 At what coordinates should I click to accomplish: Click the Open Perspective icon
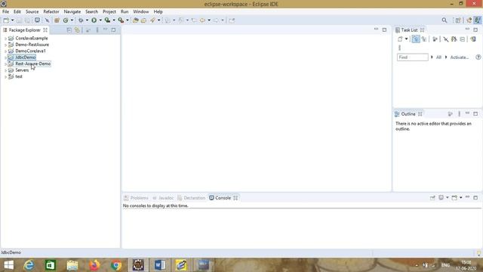click(x=458, y=20)
